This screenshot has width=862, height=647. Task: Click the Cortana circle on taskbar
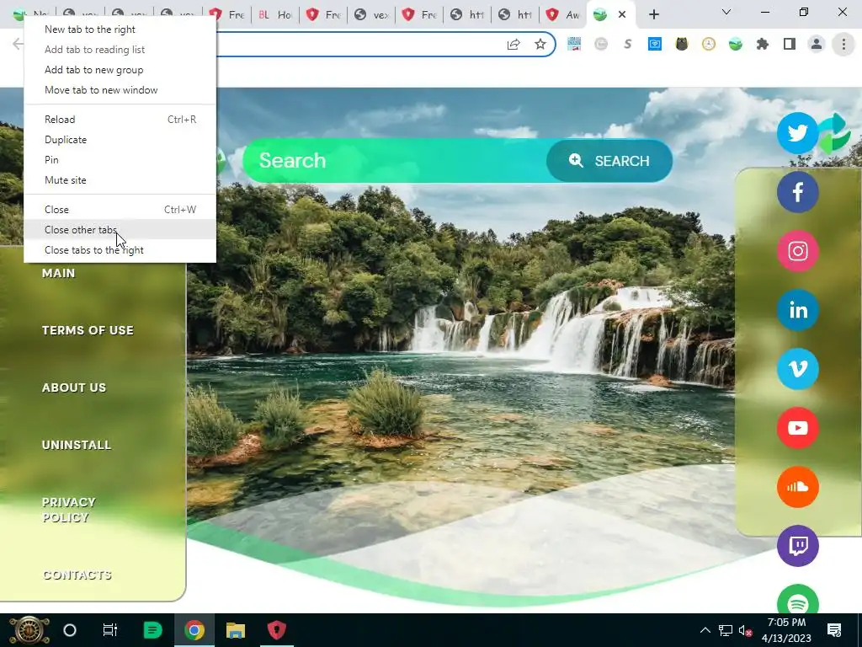point(70,630)
